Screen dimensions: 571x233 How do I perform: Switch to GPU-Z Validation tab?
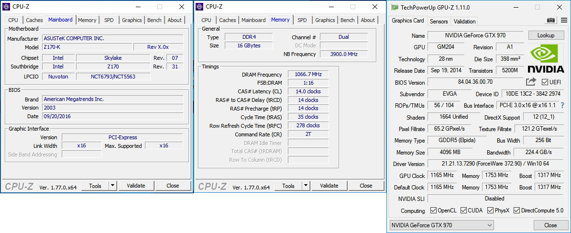click(x=464, y=21)
